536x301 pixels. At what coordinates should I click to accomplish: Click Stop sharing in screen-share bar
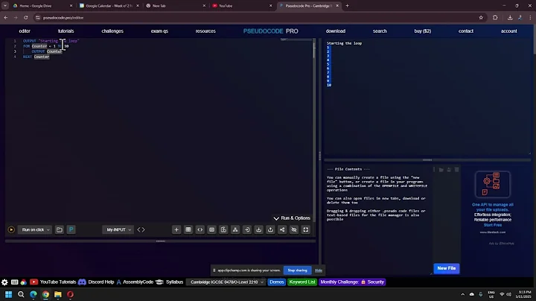(x=297, y=270)
